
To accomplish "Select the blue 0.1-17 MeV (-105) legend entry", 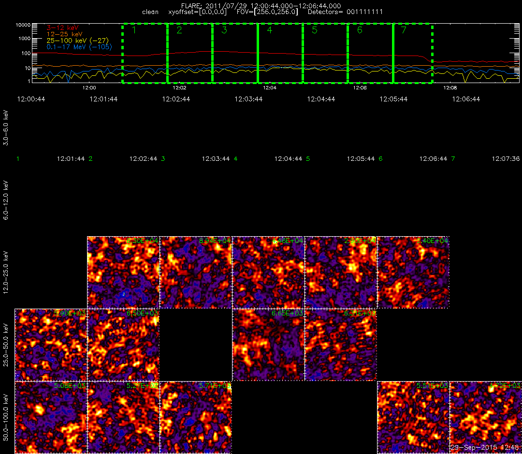I will pos(79,47).
